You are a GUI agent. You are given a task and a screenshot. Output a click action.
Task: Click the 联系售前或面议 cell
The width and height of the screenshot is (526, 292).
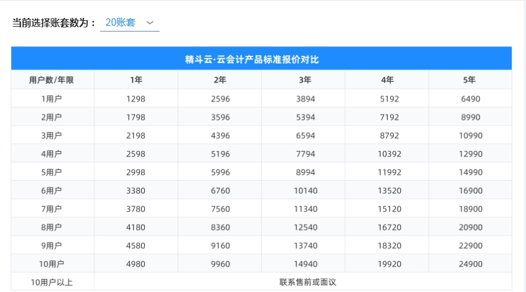pos(303,282)
